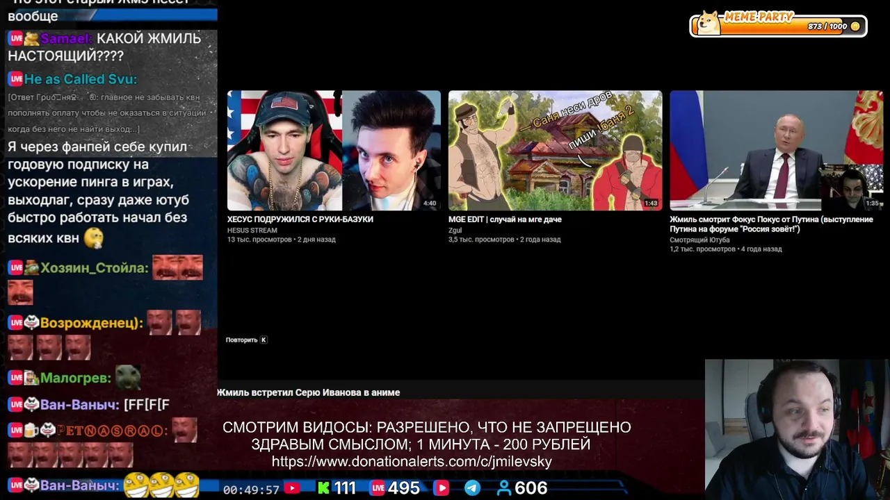Open the ХЕСУС ПОДРУЖИЛСЯ С РУКИ-БАЗУКИ video thumbnail
This screenshot has width=890, height=500.
click(334, 150)
